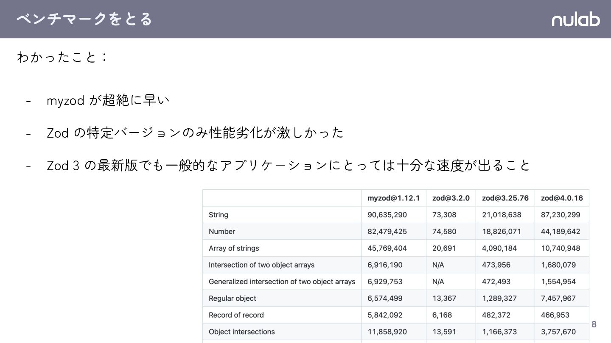Click the bullet 'myzod が超絶に早い'
The image size is (611, 343).
pos(108,100)
